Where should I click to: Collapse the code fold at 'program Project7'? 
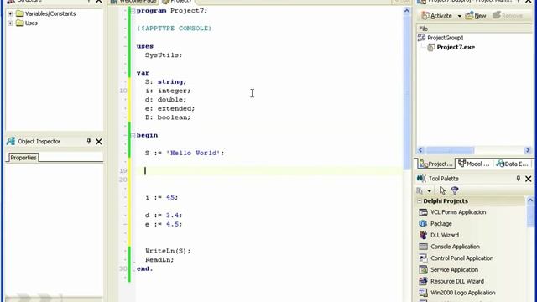point(133,11)
